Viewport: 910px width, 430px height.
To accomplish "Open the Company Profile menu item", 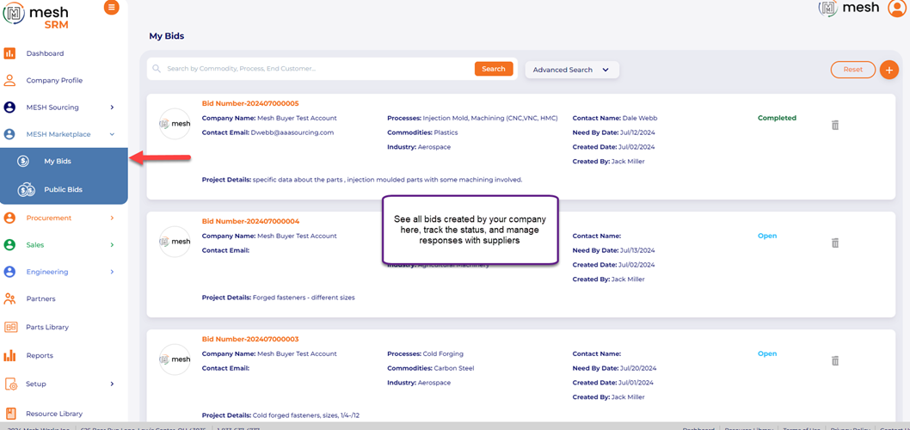I will (x=54, y=81).
